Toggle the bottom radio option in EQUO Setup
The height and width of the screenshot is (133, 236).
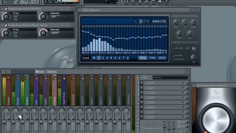click(x=174, y=59)
